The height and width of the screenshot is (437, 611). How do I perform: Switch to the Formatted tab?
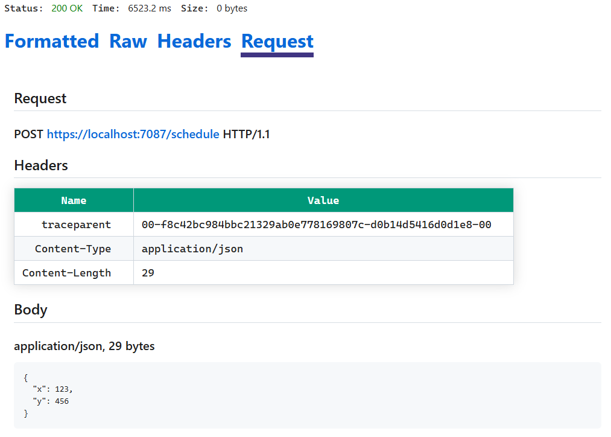[x=52, y=41]
